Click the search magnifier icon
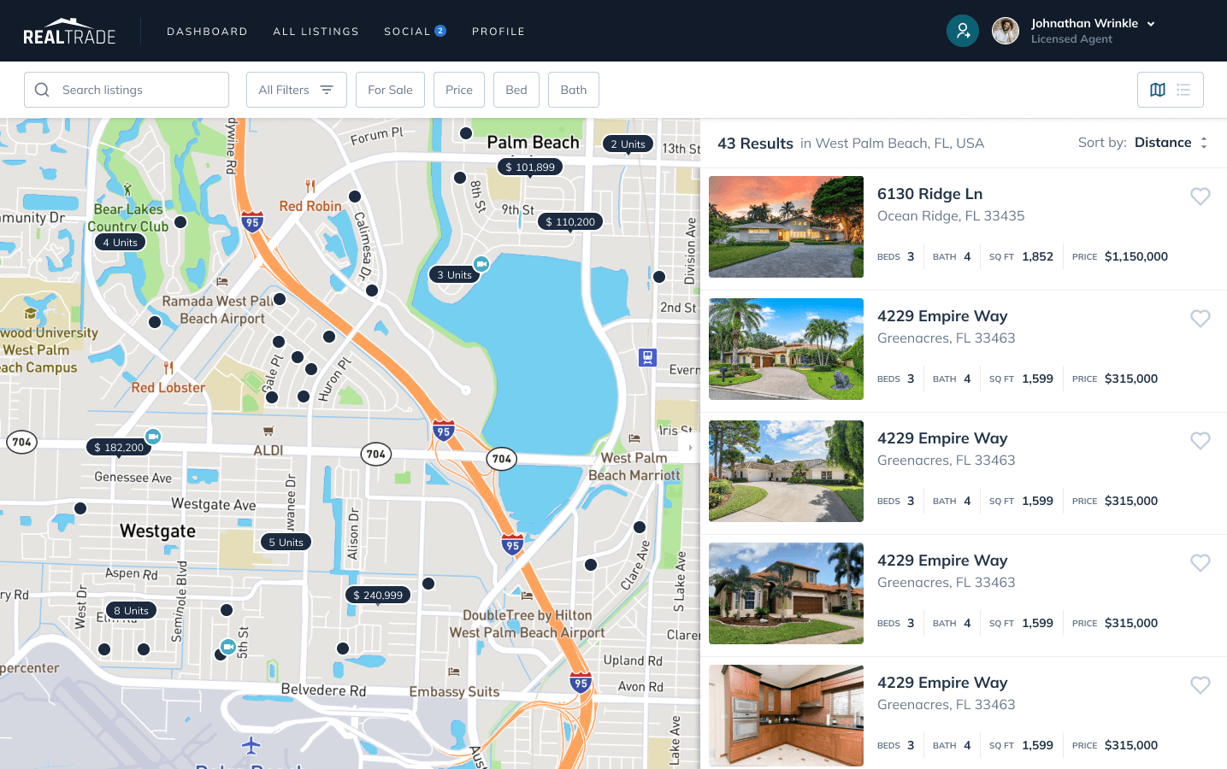This screenshot has height=769, width=1227. point(42,89)
